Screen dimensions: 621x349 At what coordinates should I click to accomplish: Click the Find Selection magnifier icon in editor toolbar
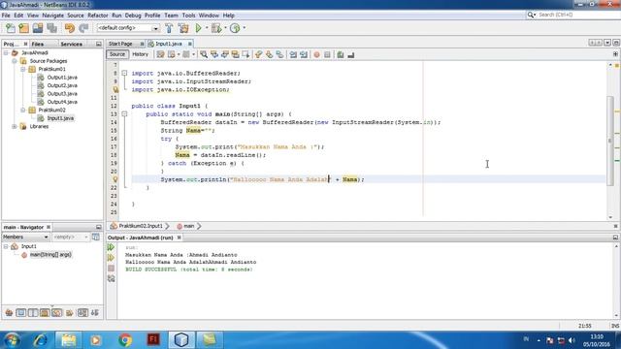(204, 54)
